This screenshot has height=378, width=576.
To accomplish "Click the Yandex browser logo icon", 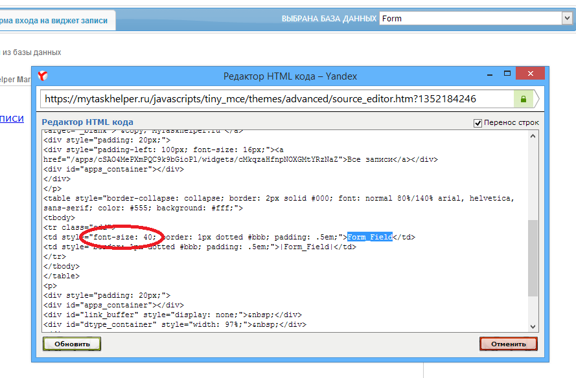I will coord(42,76).
